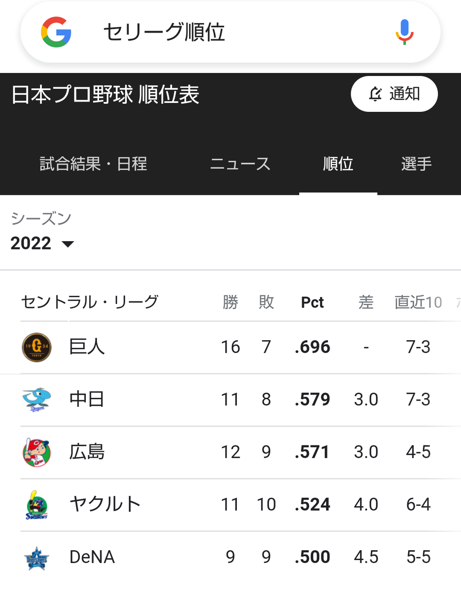Screen dimensions: 461x604
Task: Open the ヤクルト team name link
Action: (x=105, y=504)
